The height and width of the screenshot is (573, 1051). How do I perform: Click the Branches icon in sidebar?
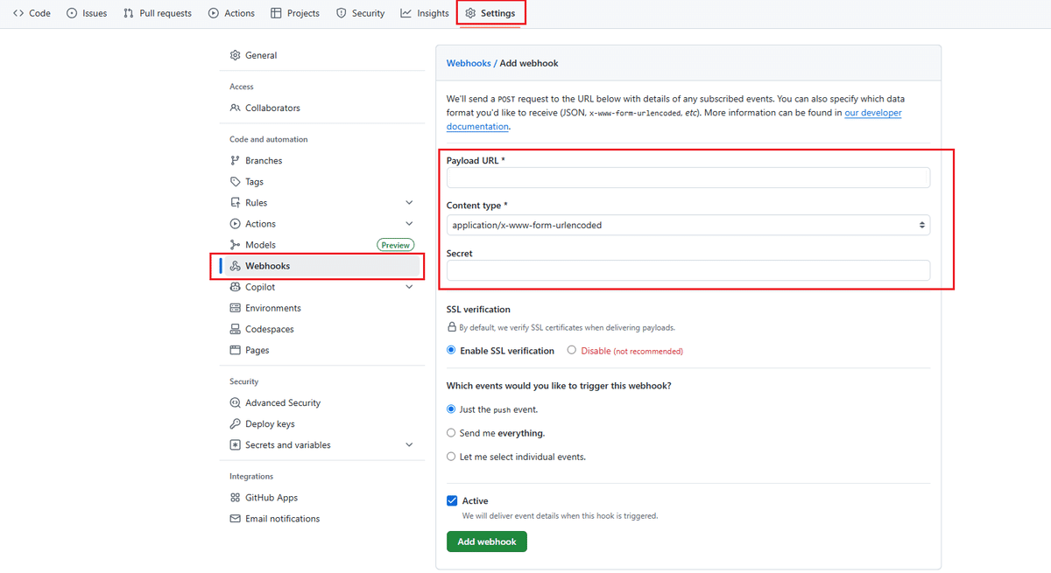[x=235, y=160]
